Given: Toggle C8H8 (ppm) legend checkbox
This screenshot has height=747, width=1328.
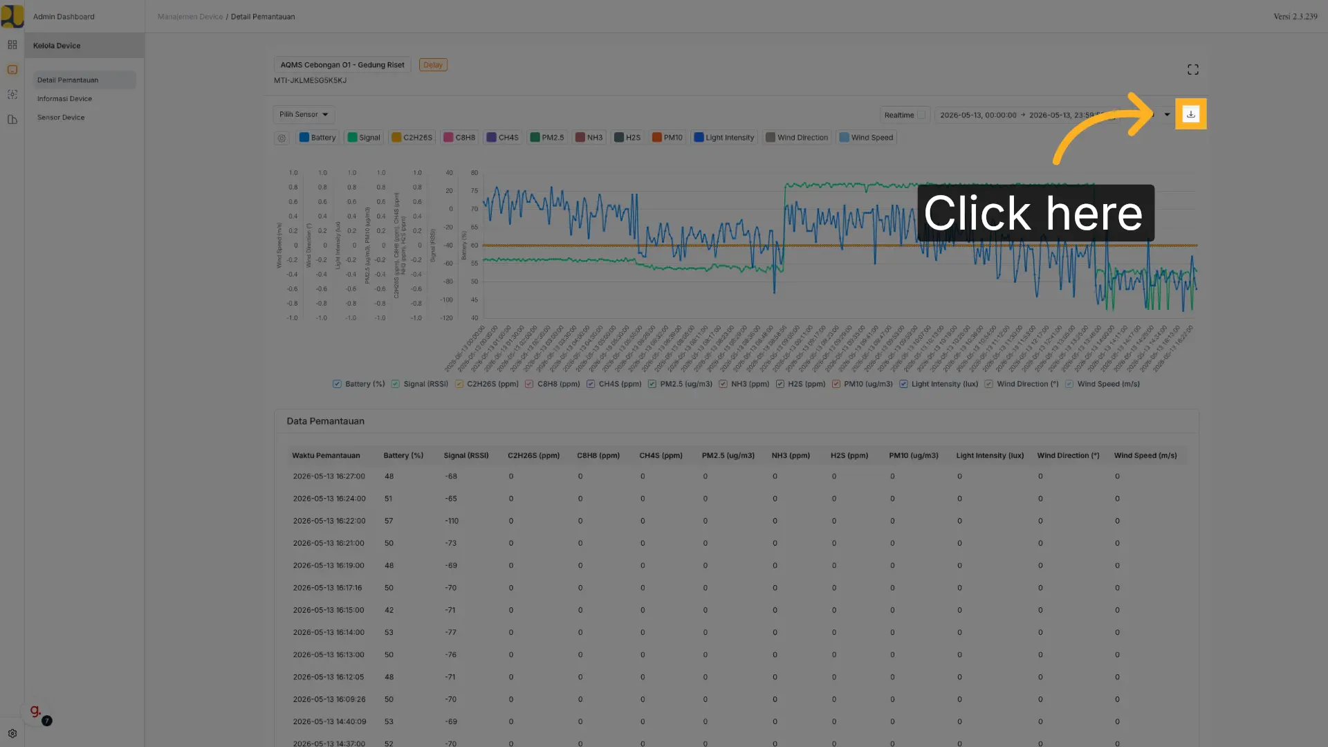Looking at the screenshot, I should [529, 384].
